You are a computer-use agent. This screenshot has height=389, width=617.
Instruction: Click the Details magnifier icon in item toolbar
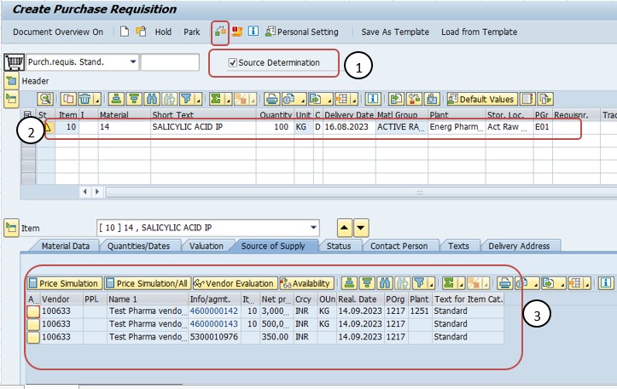point(45,99)
